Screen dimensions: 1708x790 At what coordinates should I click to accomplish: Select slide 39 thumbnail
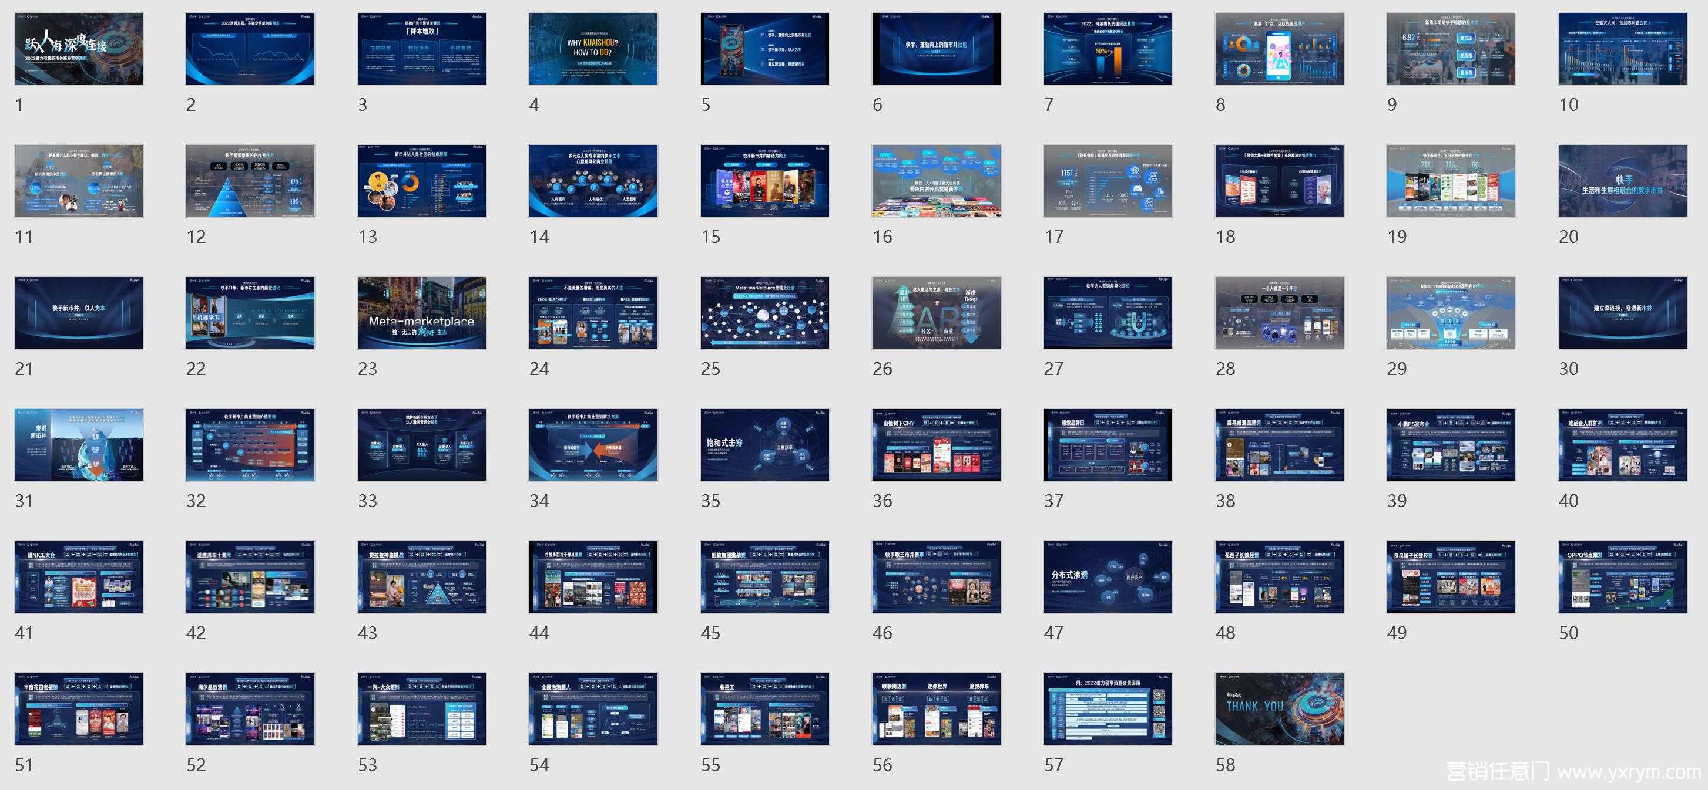coord(1451,444)
